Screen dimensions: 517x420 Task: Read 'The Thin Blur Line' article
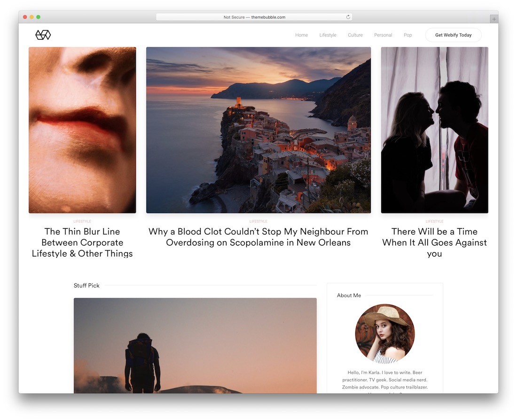(82, 242)
